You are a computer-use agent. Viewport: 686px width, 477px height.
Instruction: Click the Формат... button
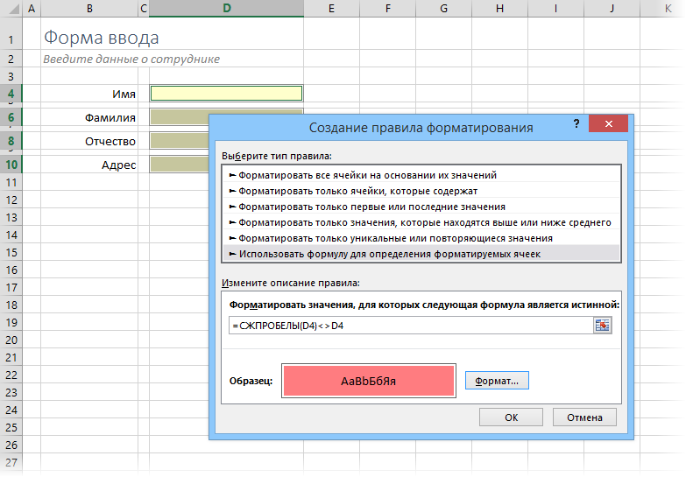[x=497, y=381]
